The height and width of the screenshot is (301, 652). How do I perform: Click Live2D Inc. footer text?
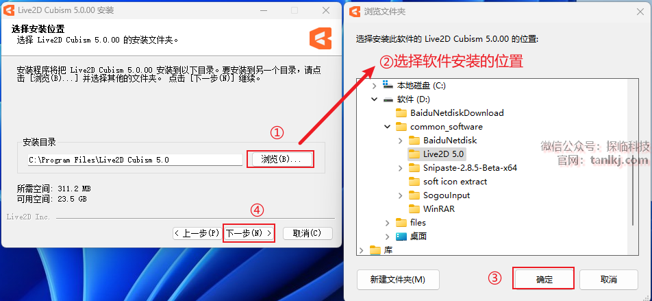28,217
